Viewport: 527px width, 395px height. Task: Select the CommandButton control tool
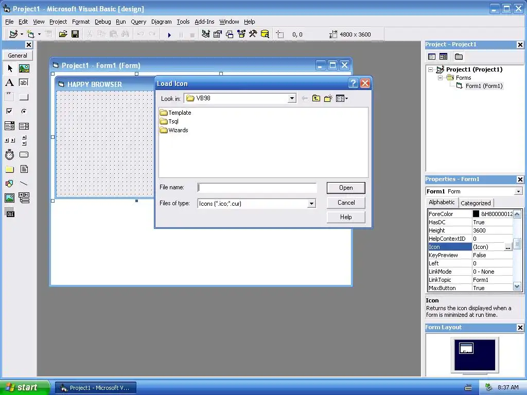point(24,97)
